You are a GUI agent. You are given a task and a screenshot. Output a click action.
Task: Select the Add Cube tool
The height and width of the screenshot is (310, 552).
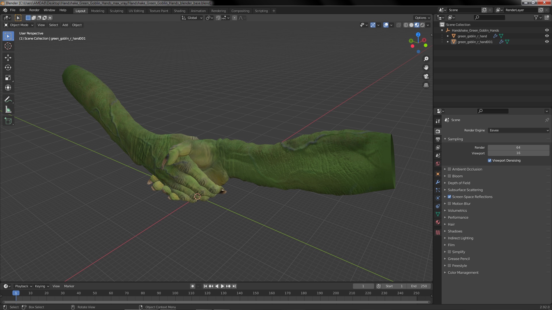pyautogui.click(x=8, y=121)
